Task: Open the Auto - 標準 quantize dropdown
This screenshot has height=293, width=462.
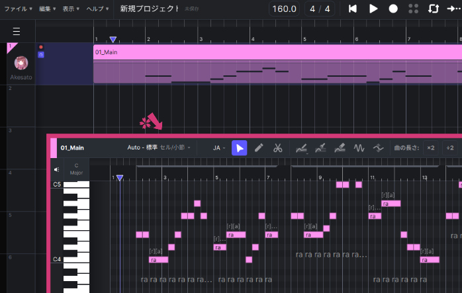Action: 156,148
